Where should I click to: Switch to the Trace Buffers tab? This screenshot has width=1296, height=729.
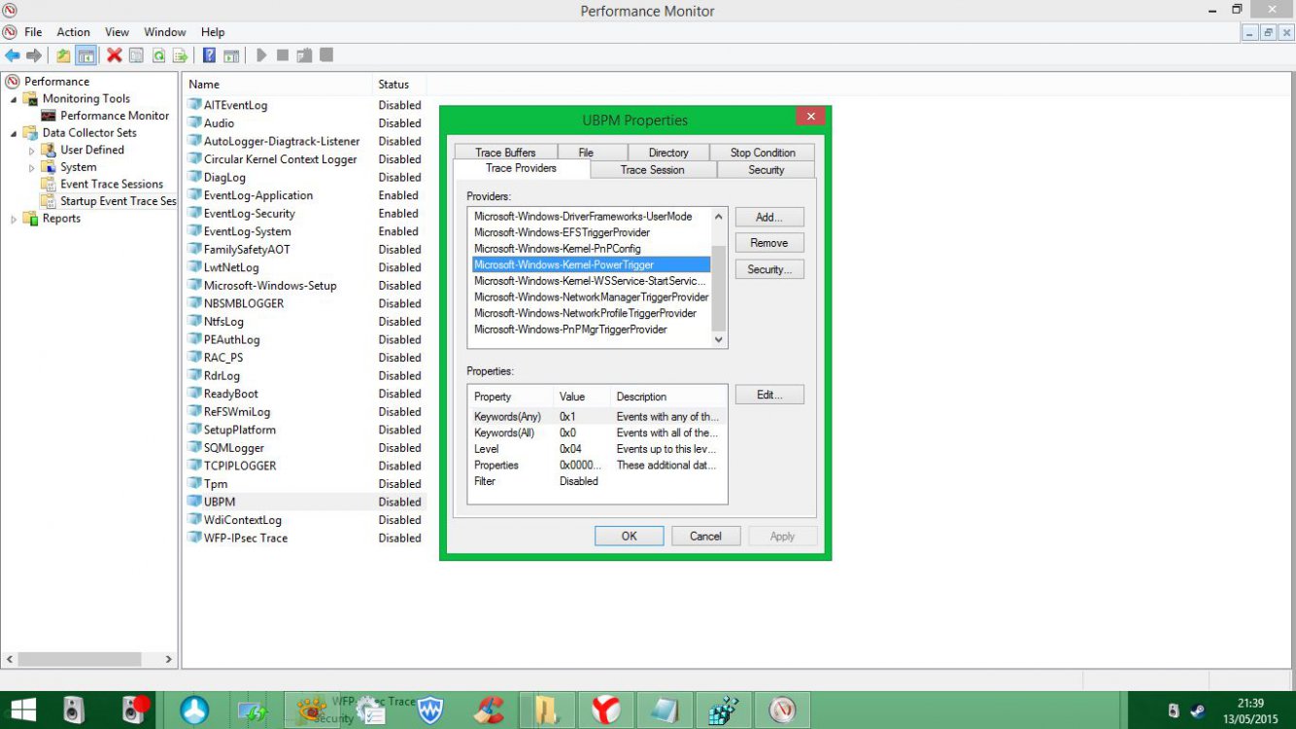pos(505,153)
